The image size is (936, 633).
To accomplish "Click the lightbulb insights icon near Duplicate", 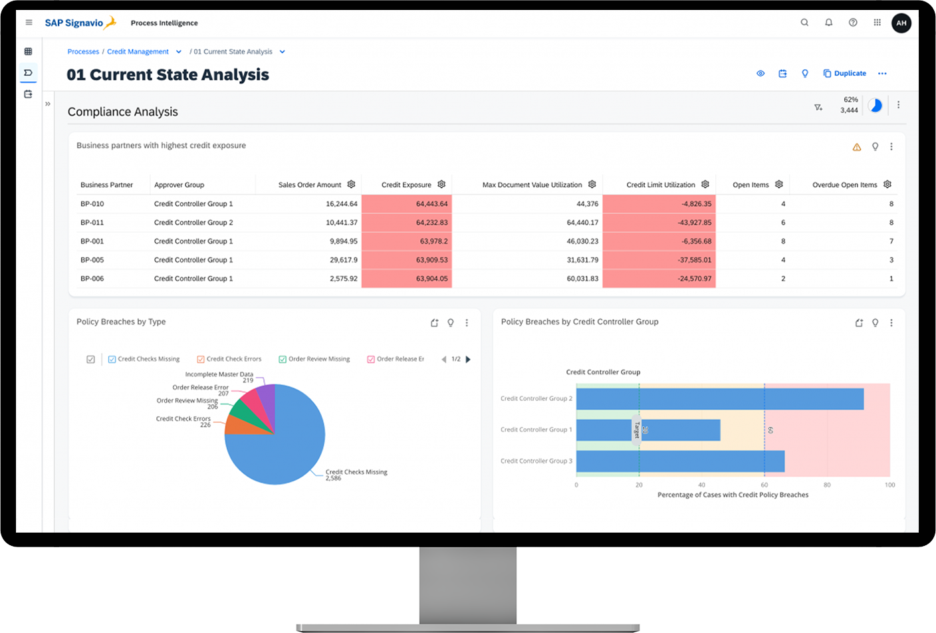I will 805,74.
